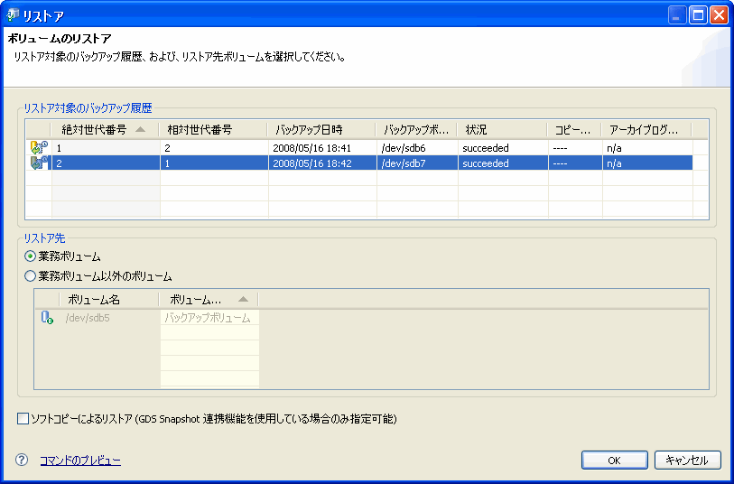Confirm with the OK button
Viewport: 734px width, 484px height.
[x=615, y=461]
